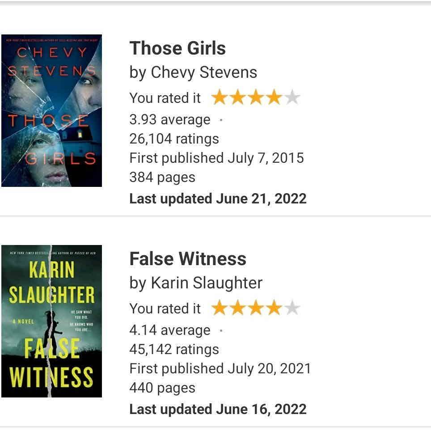Rate False Witness one star
Viewport: 431px width, 431px height.
(220, 308)
